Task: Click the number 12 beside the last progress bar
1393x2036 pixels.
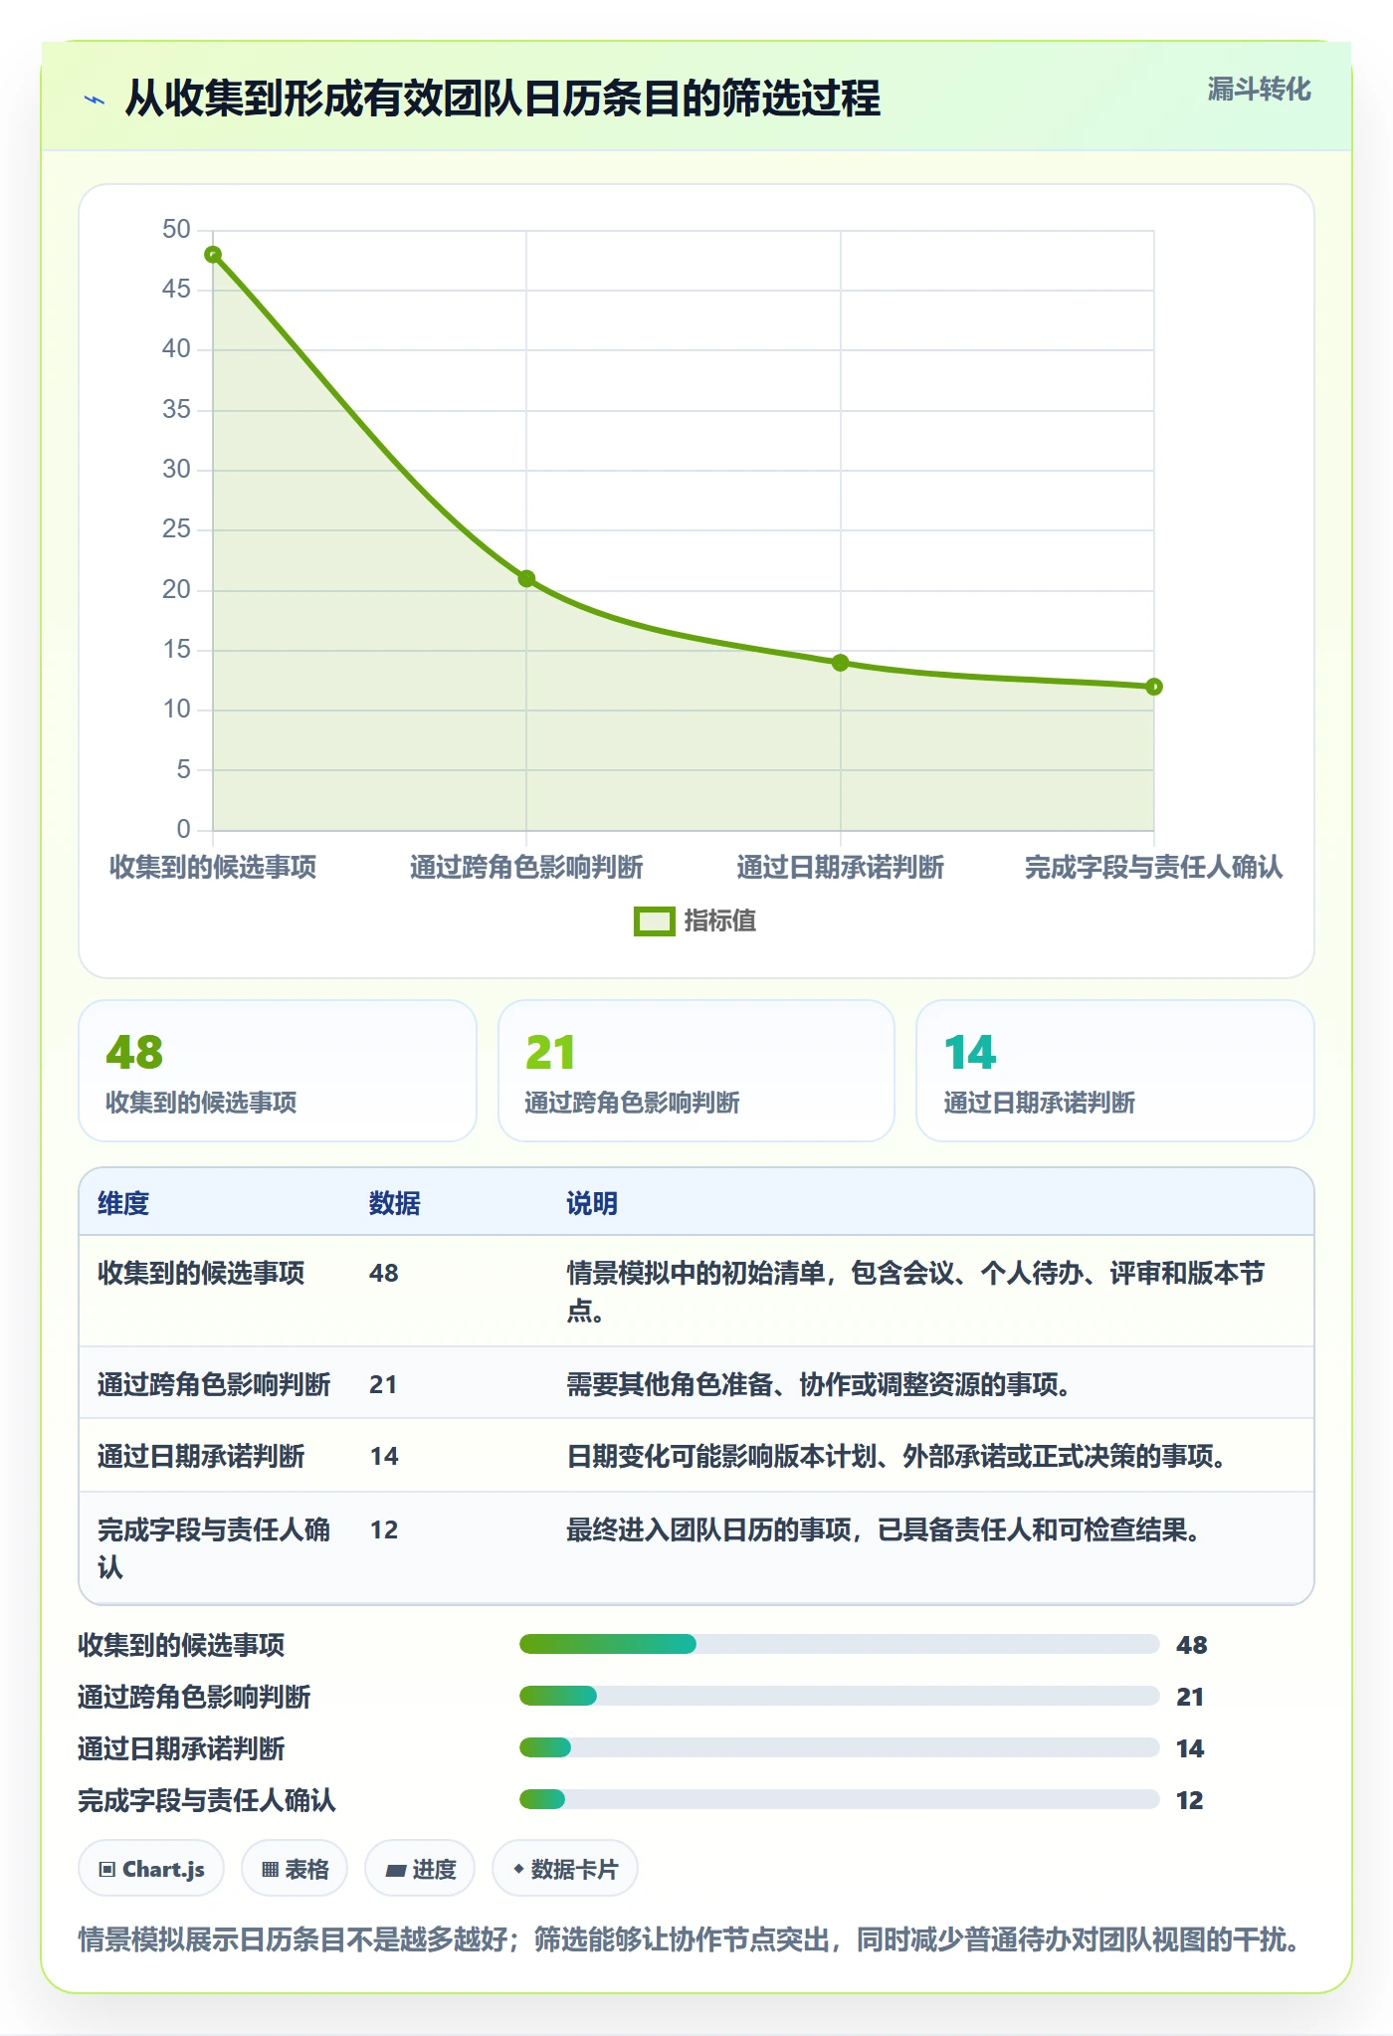Action: tap(1190, 1800)
